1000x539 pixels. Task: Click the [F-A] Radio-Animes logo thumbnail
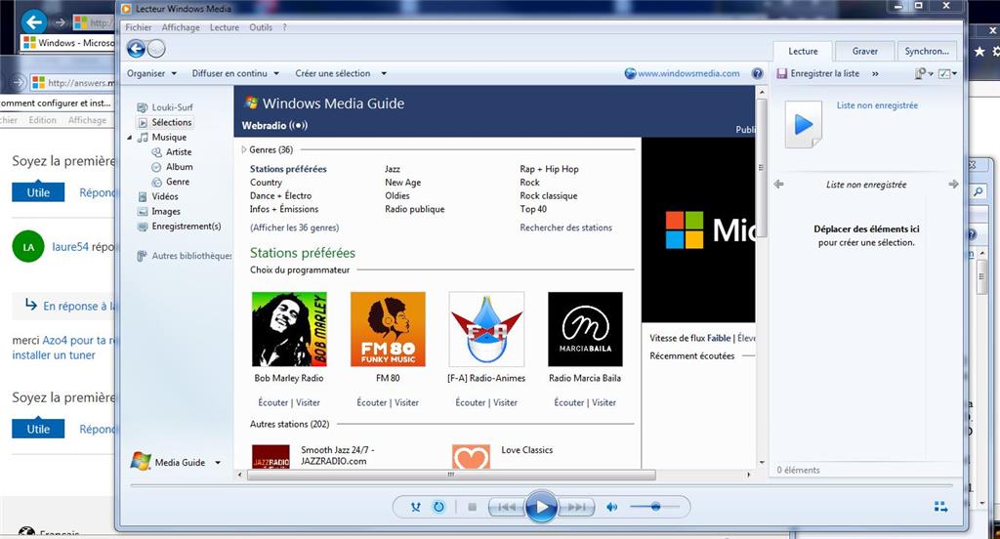[x=486, y=329]
